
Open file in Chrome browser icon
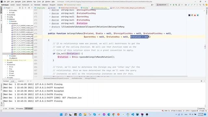coord(192,15)
